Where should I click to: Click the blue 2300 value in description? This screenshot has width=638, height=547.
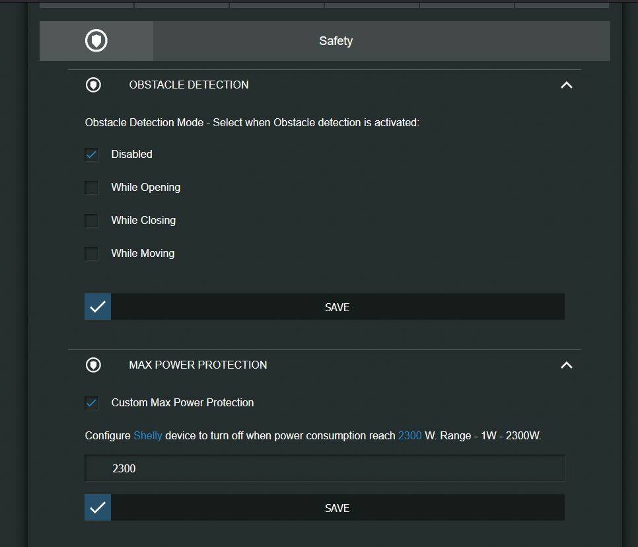409,435
